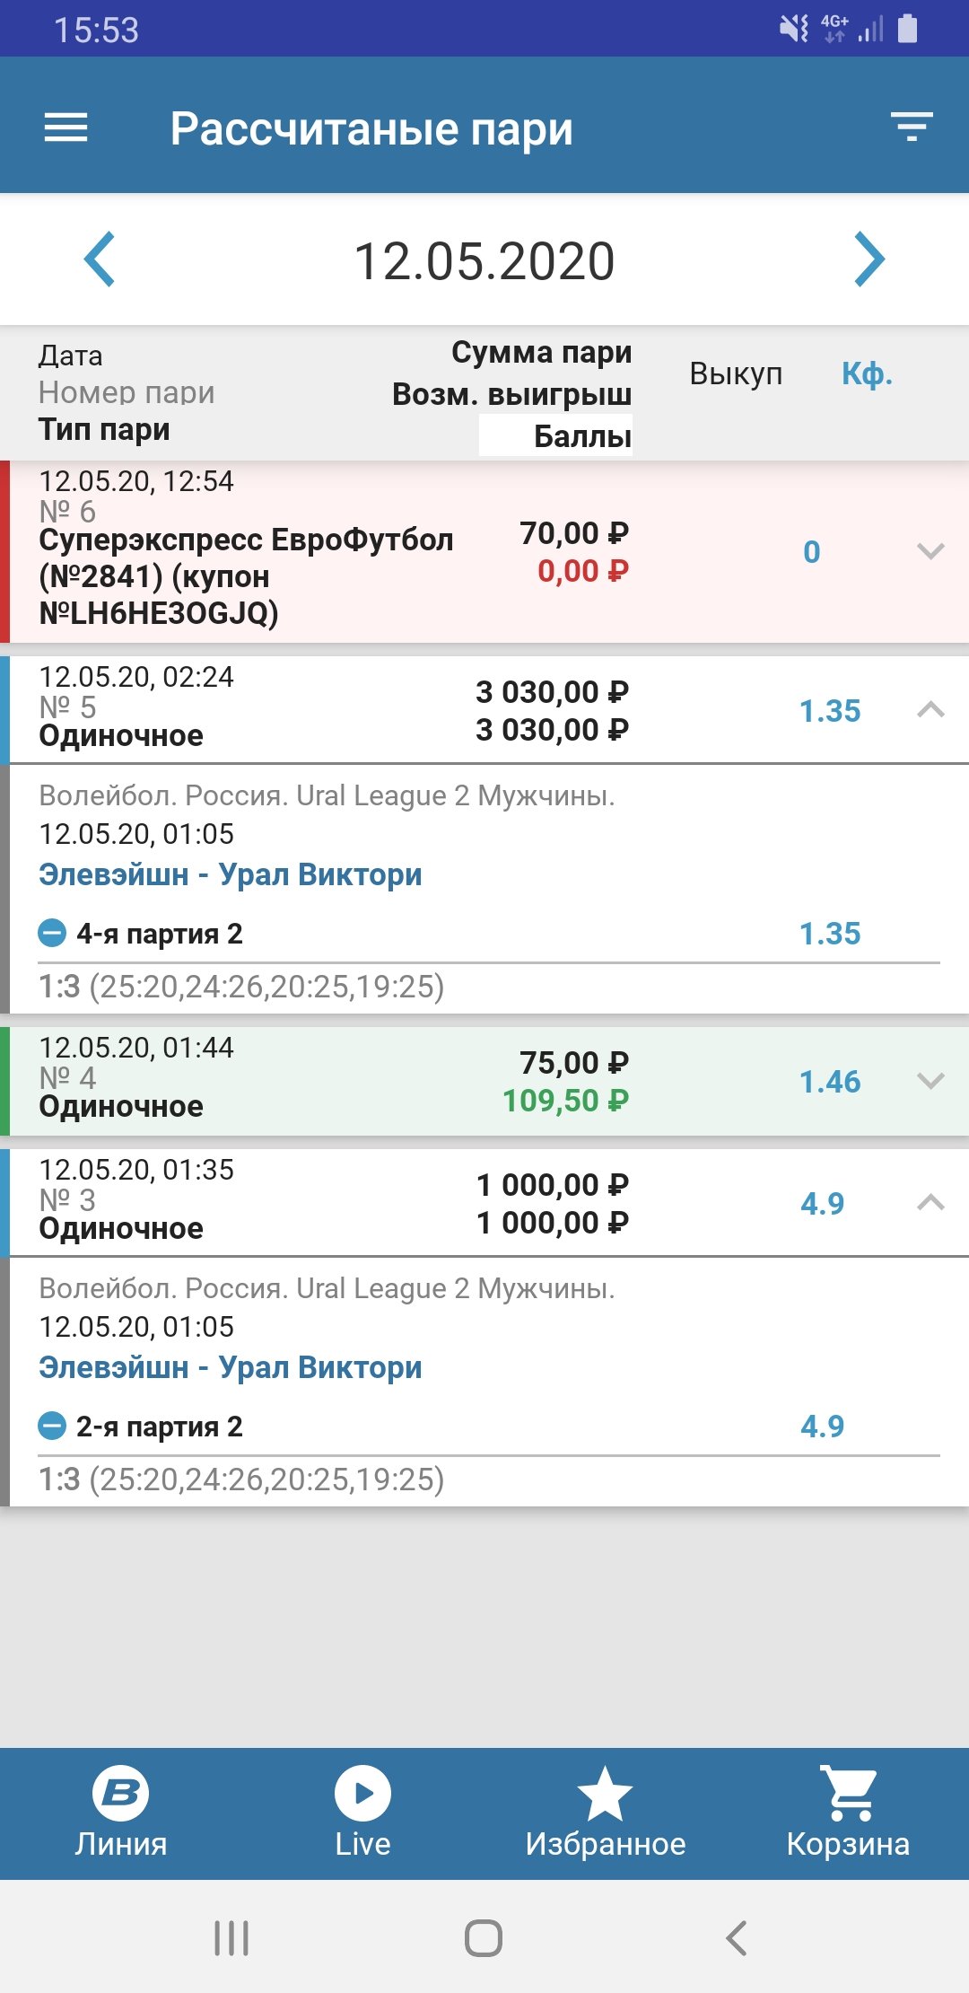Go to next date with right arrow
Screen dimensions: 969x1993
coord(869,259)
